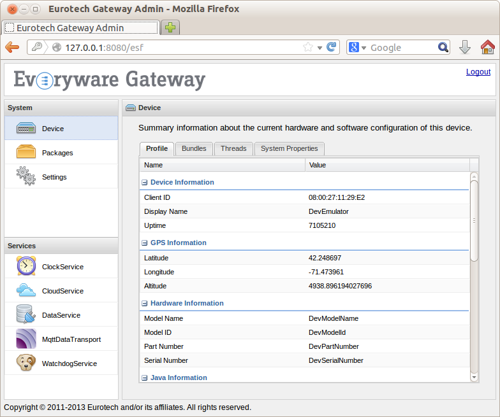
Task: Click the Device panel header icon
Action: click(x=130, y=108)
